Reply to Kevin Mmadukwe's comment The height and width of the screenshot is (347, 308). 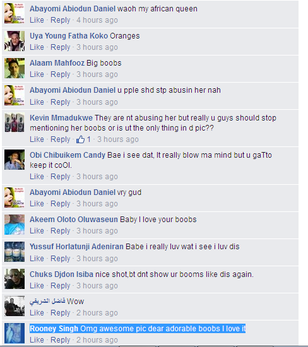coord(60,139)
